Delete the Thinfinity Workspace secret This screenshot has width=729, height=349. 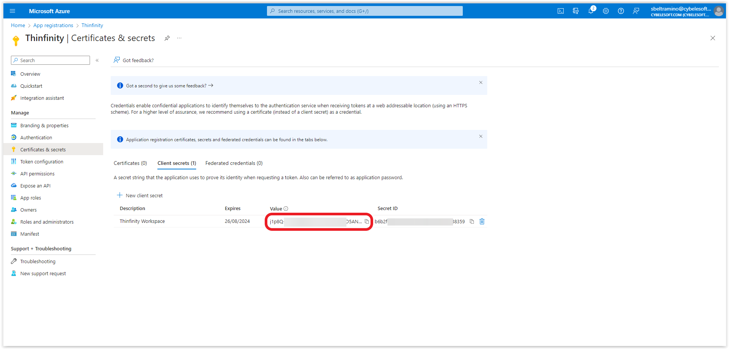(x=482, y=221)
